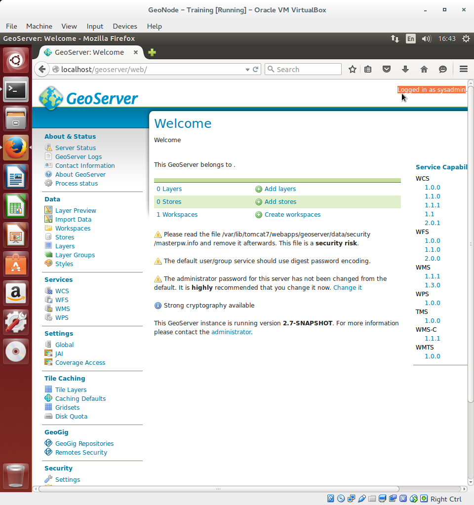Open WMTS 1.0.0 capabilities link

tap(432, 356)
